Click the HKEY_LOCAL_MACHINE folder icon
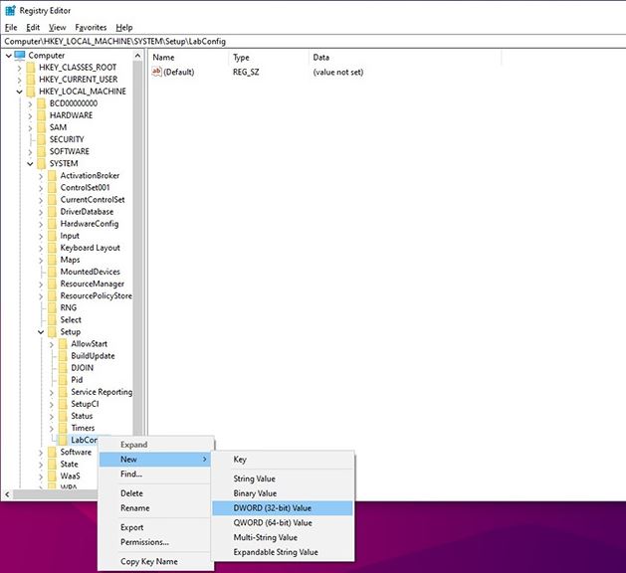Screen dimensions: 626x573 pos(31,92)
